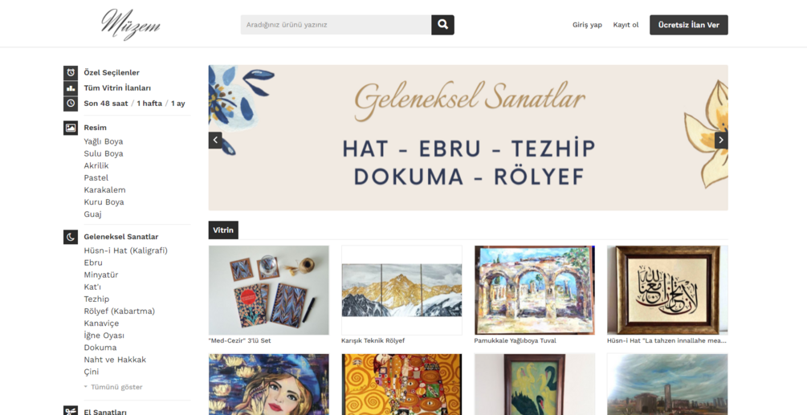Open the Hüsn-i Hat (Kaligrafi) category
This screenshot has height=415, width=807.
pos(125,250)
